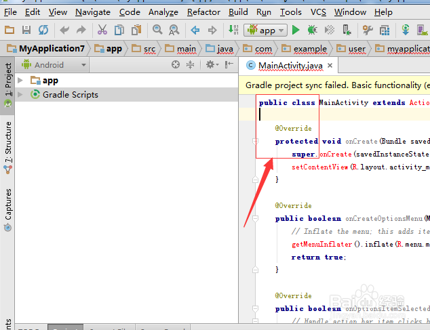Image resolution: width=430 pixels, height=330 pixels.
Task: Paste from clipboard with the paste icon
Action: (136, 30)
